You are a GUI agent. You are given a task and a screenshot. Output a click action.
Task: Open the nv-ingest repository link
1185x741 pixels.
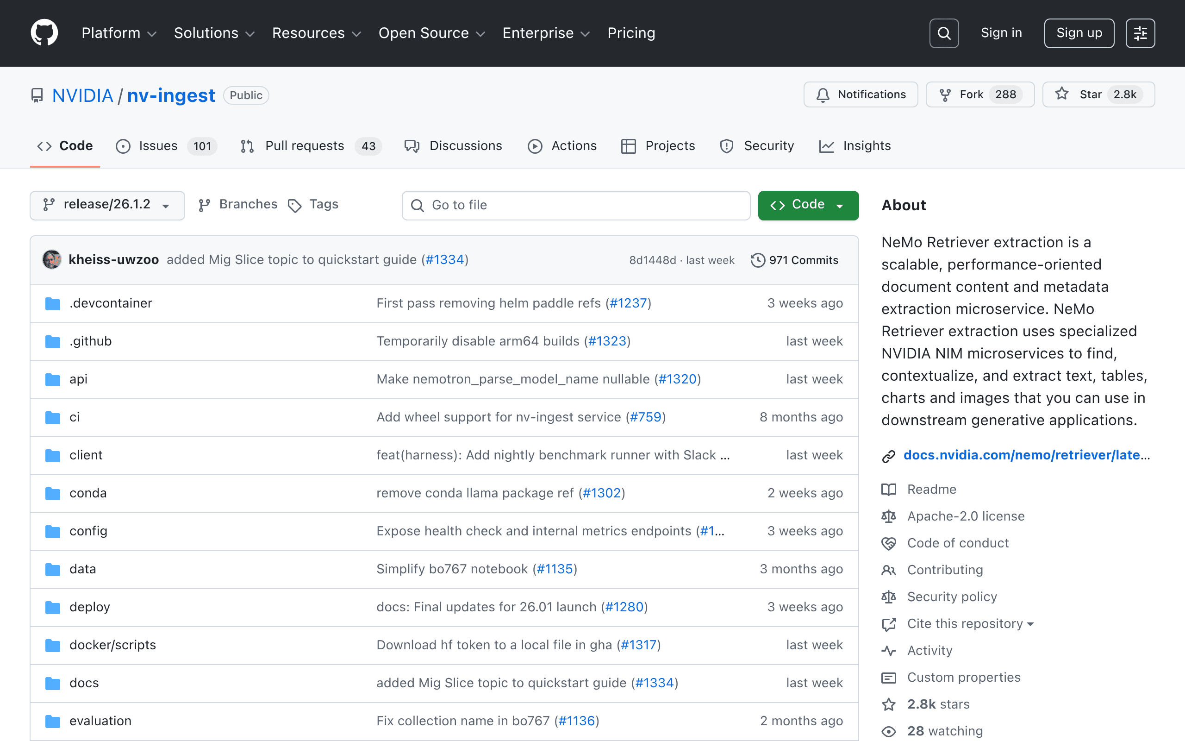pyautogui.click(x=171, y=95)
